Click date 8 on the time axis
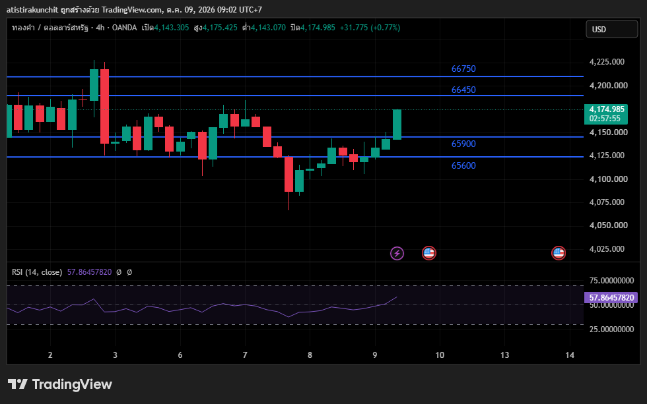This screenshot has width=647, height=404. [310, 355]
